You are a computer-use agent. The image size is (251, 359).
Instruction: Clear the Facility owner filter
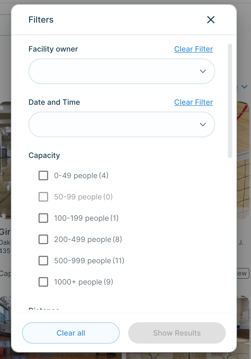[x=194, y=49]
